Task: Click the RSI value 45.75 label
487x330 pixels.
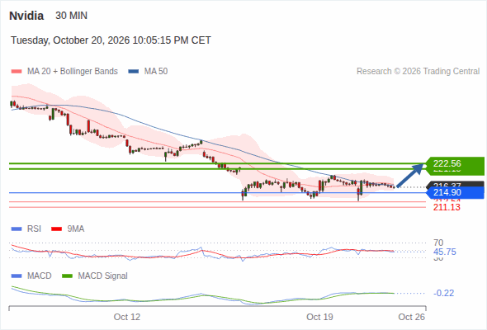Action: click(445, 252)
